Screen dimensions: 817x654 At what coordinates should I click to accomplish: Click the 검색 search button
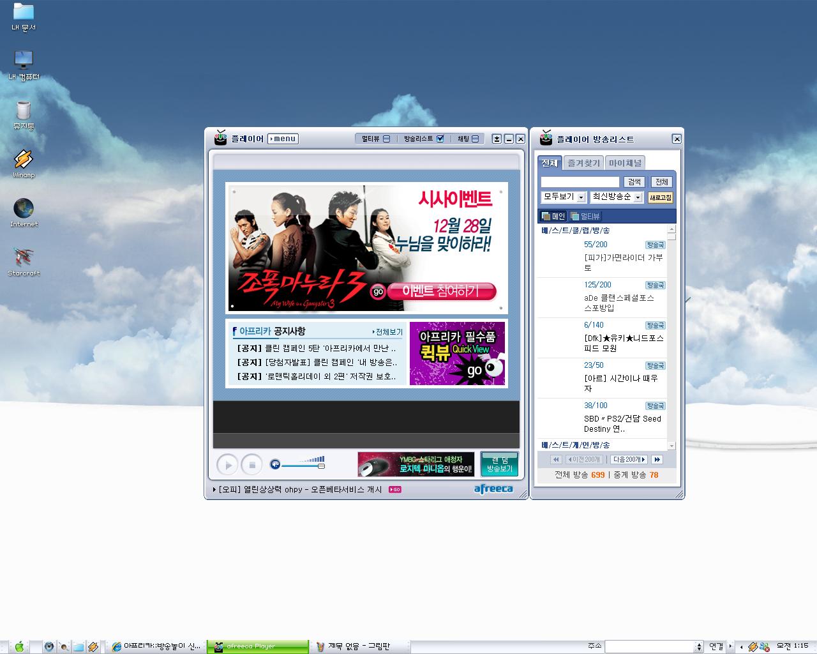[633, 182]
